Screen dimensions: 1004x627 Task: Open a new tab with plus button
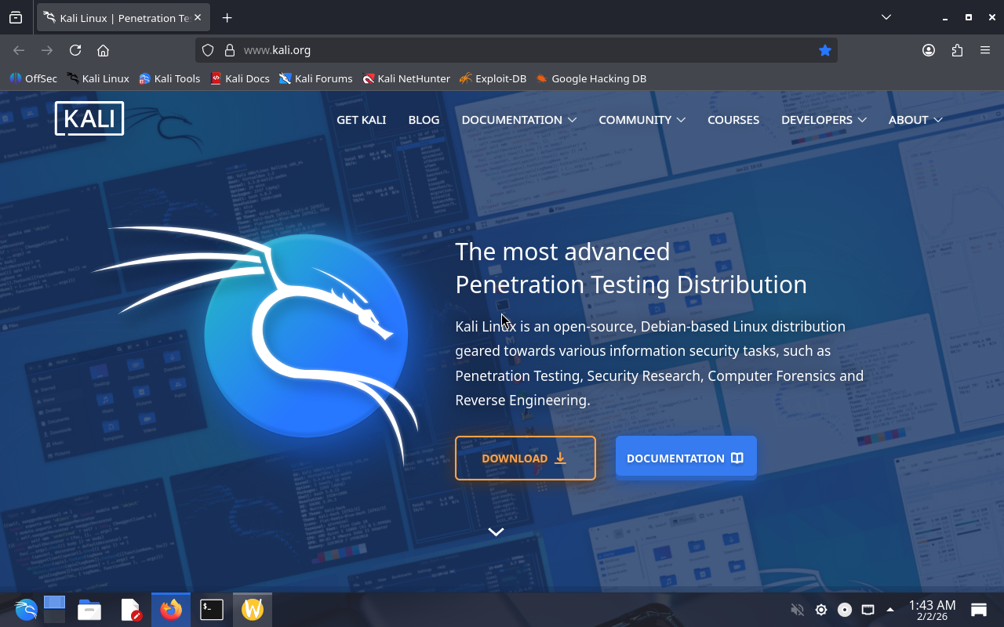click(227, 17)
